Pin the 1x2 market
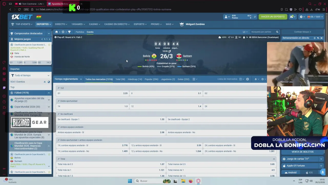The image size is (328, 185). click(x=58, y=88)
